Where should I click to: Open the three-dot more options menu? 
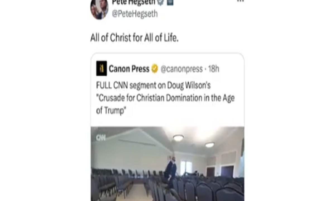point(240,1)
